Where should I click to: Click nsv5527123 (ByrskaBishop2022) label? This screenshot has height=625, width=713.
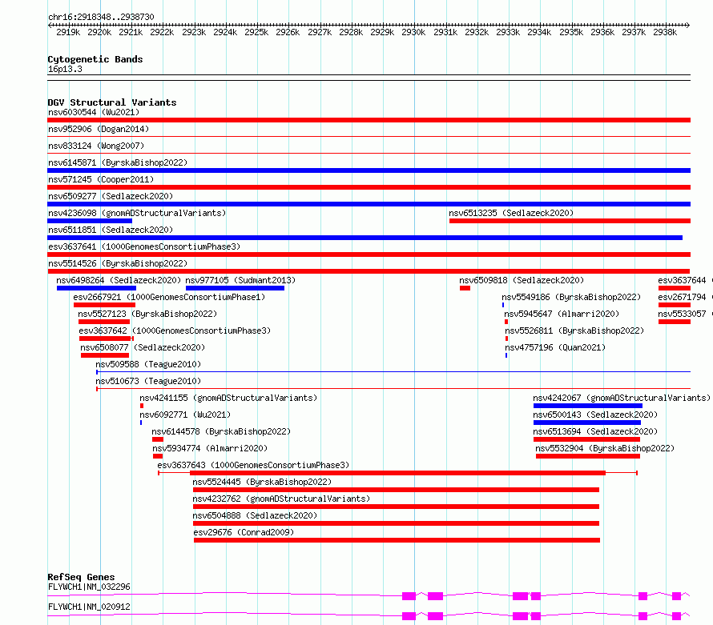coord(147,314)
